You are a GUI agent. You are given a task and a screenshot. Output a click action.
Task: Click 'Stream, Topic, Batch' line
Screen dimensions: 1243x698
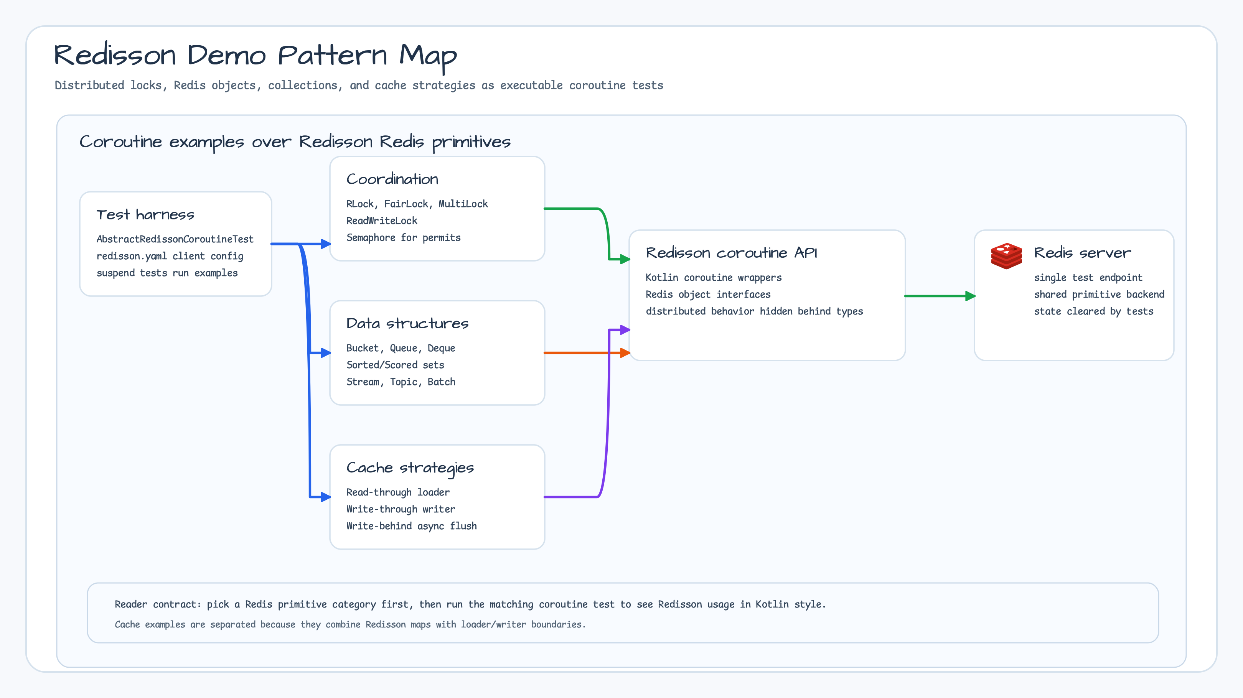(401, 382)
